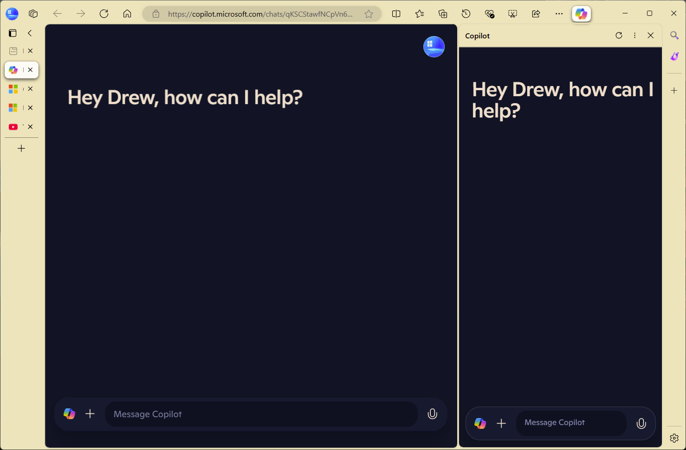The image size is (686, 450).
Task: Focus the main Message Copilot input field
Action: pyautogui.click(x=262, y=414)
